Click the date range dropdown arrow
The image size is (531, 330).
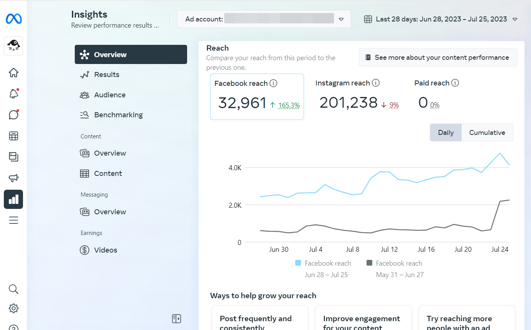pyautogui.click(x=515, y=19)
